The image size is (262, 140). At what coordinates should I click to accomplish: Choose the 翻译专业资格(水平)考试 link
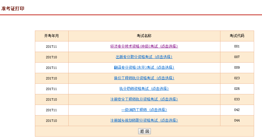pyautogui.click(x=144, y=67)
